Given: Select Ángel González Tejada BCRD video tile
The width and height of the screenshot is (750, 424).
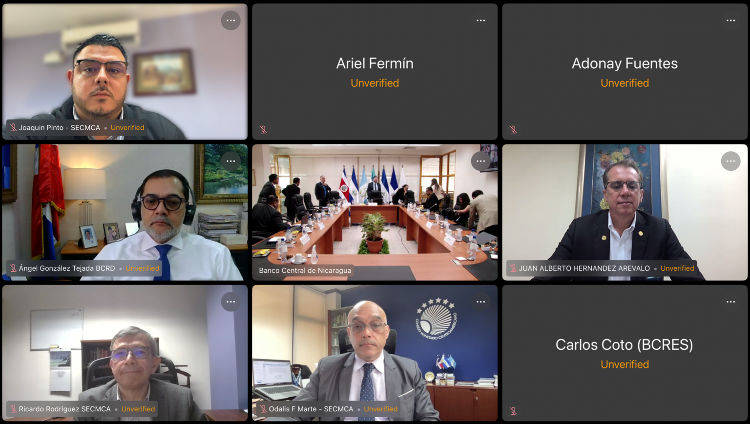Looking at the screenshot, I should (125, 212).
